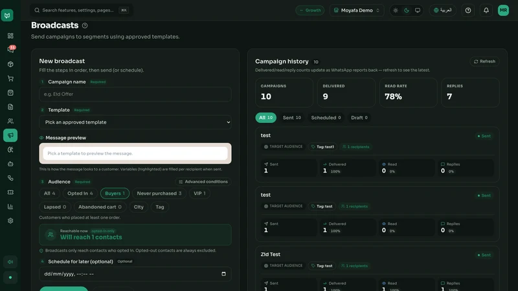
Task: Select the Never purchased 3 audience chip
Action: (x=159, y=193)
